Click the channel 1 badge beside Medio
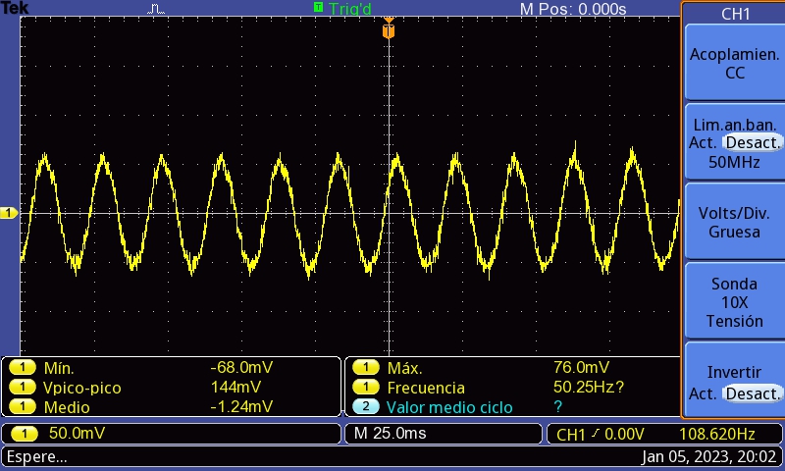 click(x=23, y=407)
